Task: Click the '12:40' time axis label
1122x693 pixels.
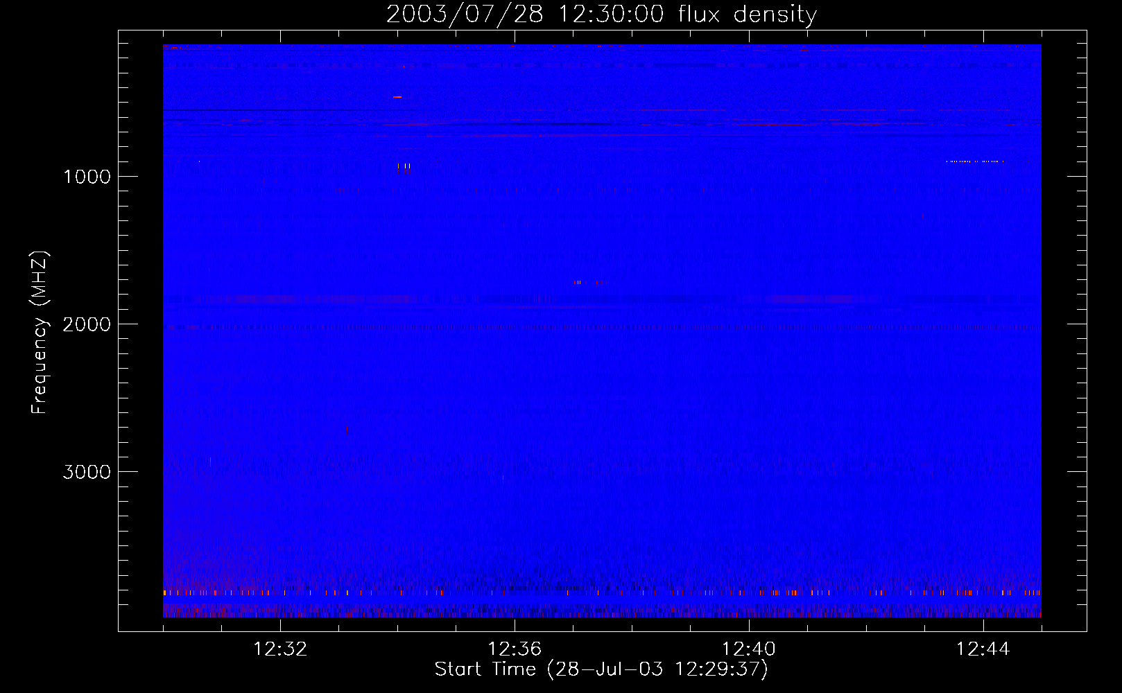Action: [x=749, y=649]
